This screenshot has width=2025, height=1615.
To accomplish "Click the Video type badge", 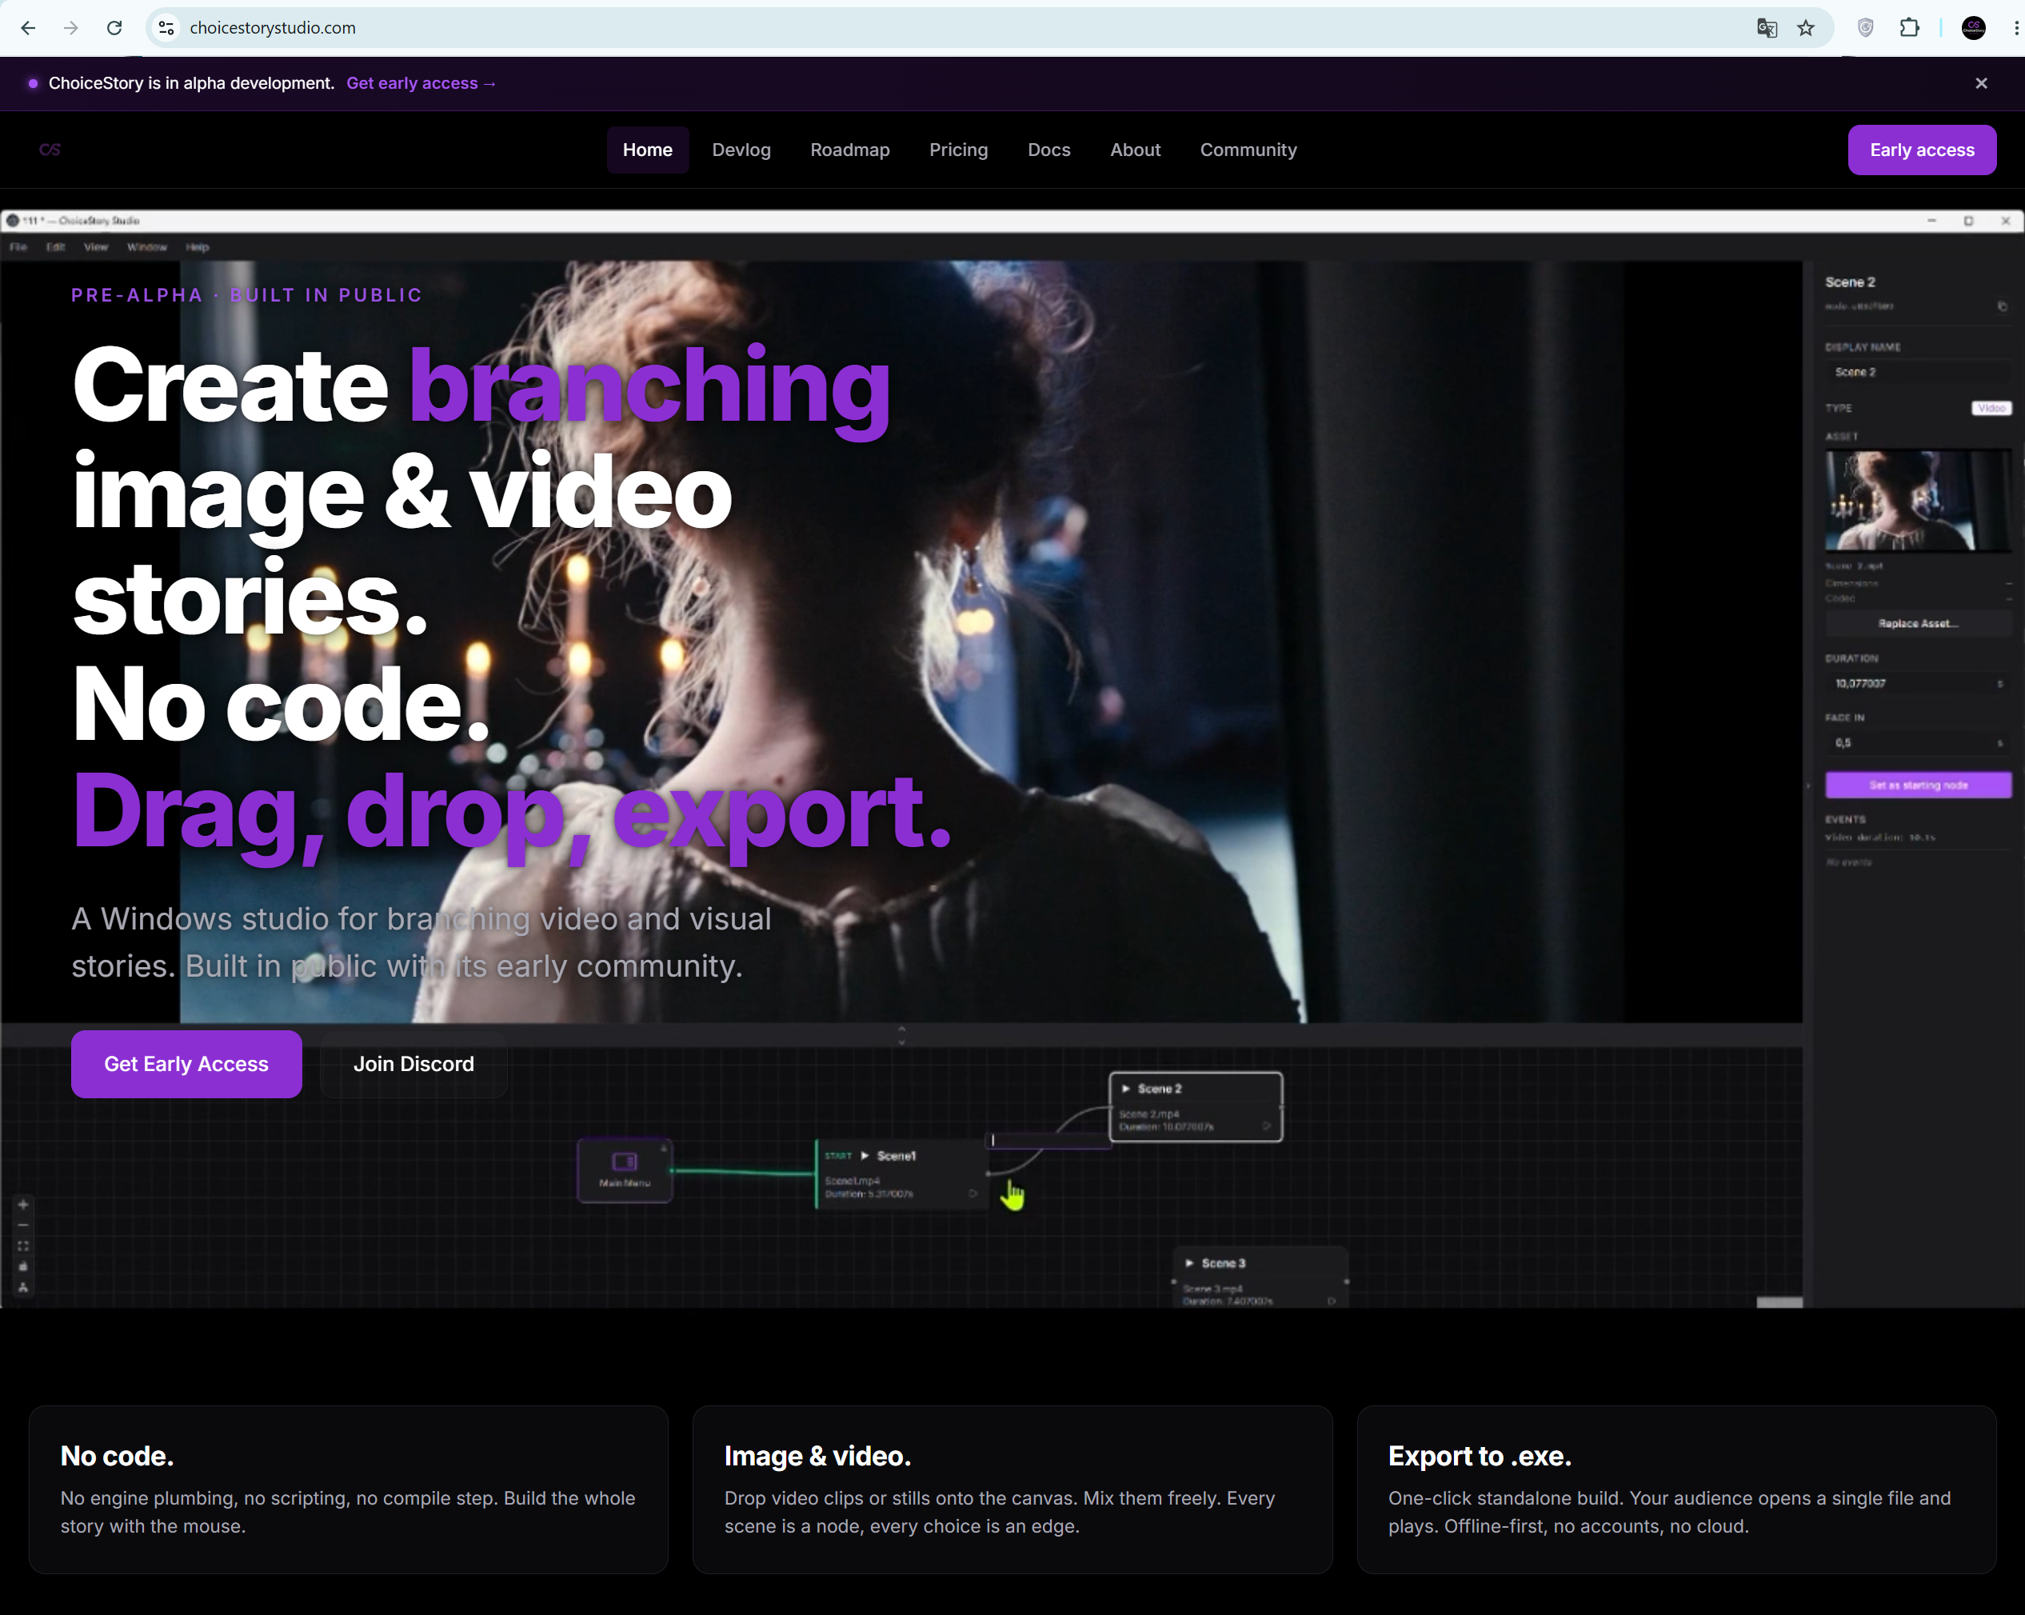I will (x=1991, y=408).
